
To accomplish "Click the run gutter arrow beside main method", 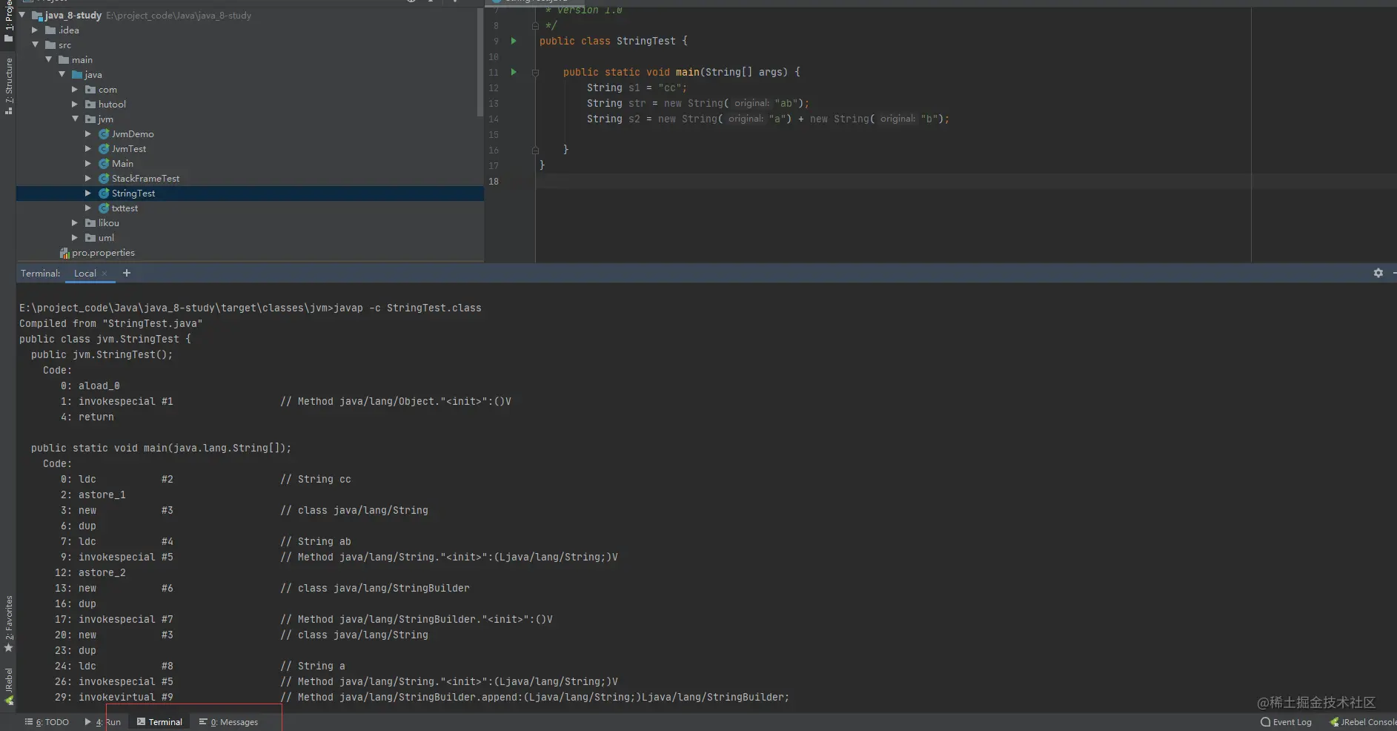I will (514, 72).
